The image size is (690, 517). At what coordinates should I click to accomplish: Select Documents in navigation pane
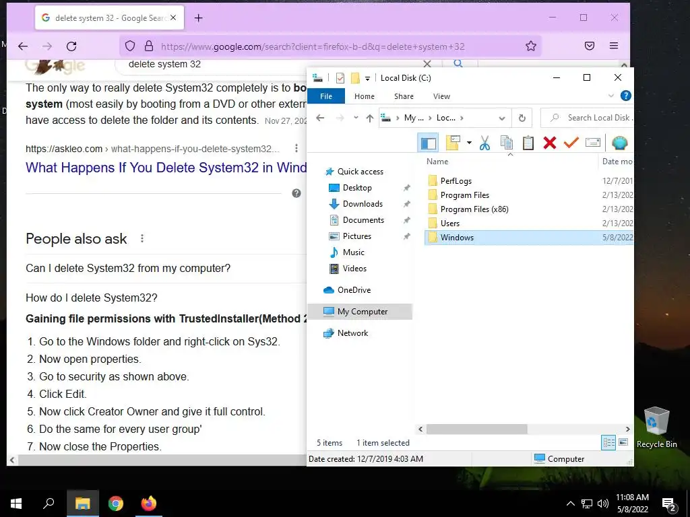click(x=363, y=220)
